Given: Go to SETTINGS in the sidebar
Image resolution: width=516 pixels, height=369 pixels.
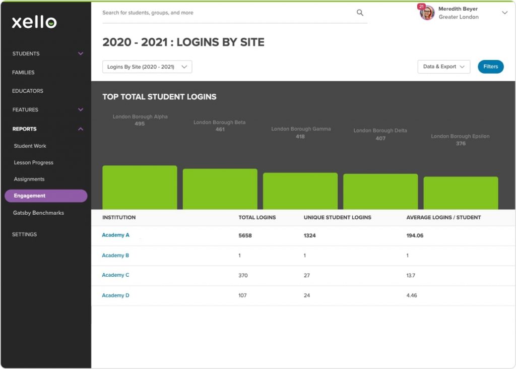Looking at the screenshot, I should pos(23,234).
